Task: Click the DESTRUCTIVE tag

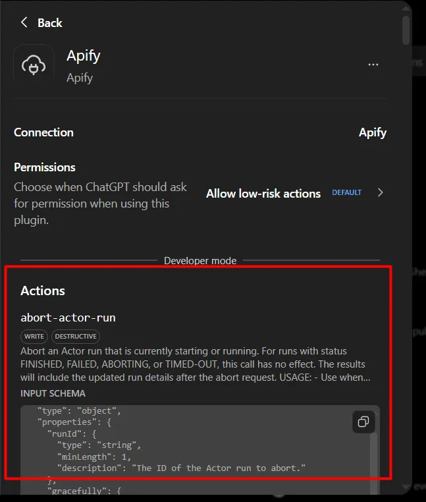Action: coord(76,337)
